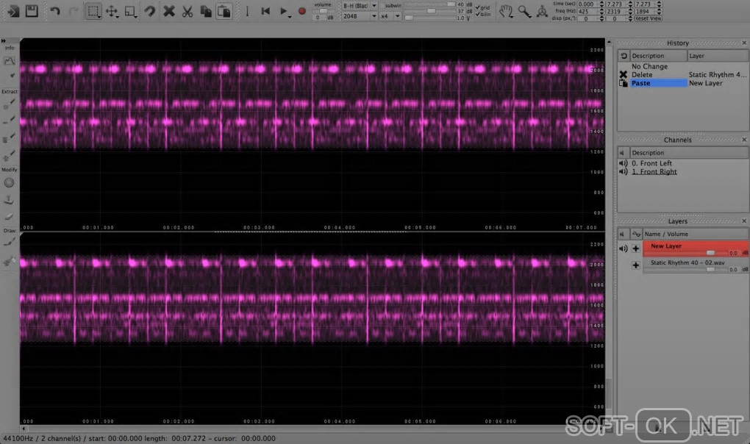Select the Delete history entry
This screenshot has width=750, height=444.
pyautogui.click(x=642, y=74)
